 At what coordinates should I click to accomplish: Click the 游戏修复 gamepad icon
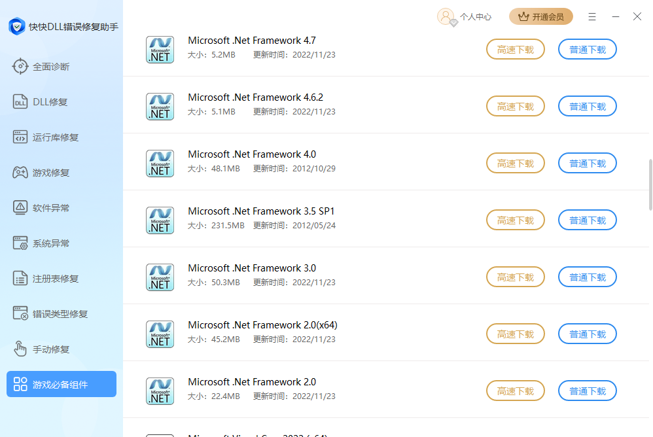pyautogui.click(x=20, y=173)
